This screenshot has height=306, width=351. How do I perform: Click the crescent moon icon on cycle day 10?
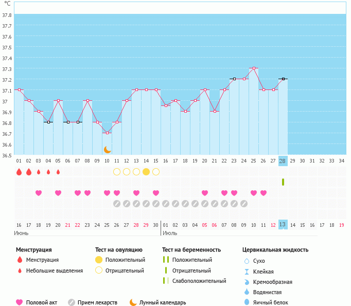(107, 150)
